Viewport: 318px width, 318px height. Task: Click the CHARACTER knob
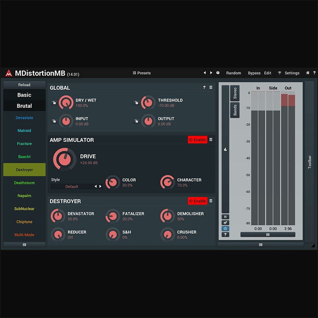tap(167, 182)
